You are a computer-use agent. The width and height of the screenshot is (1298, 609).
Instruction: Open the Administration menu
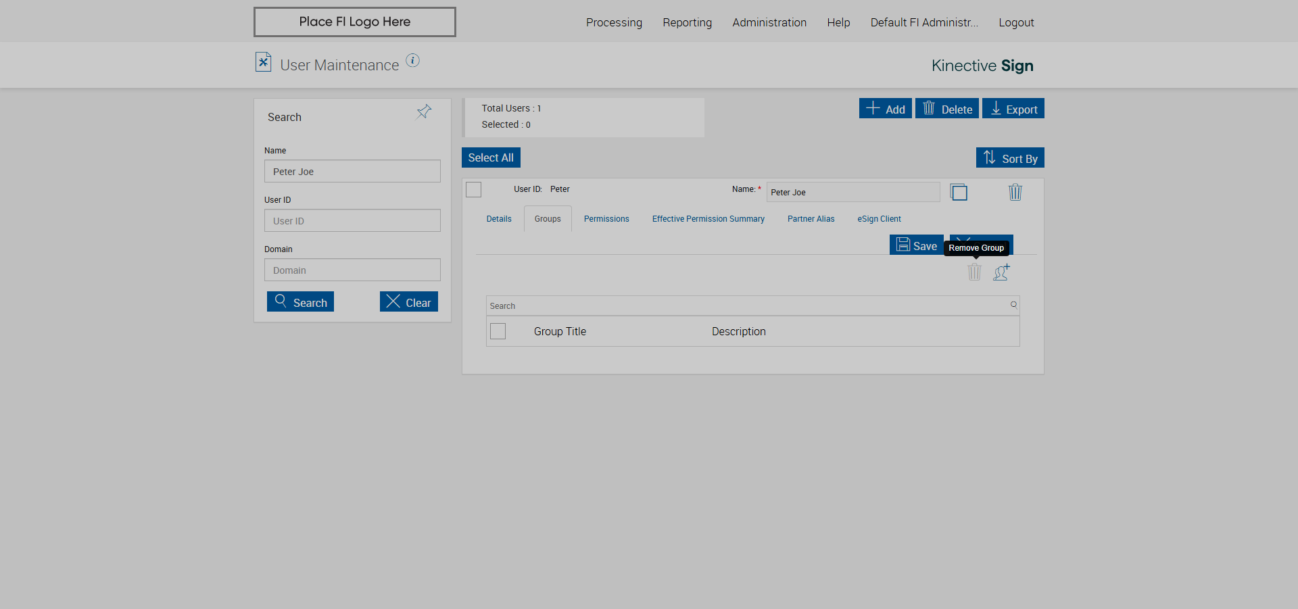(769, 22)
